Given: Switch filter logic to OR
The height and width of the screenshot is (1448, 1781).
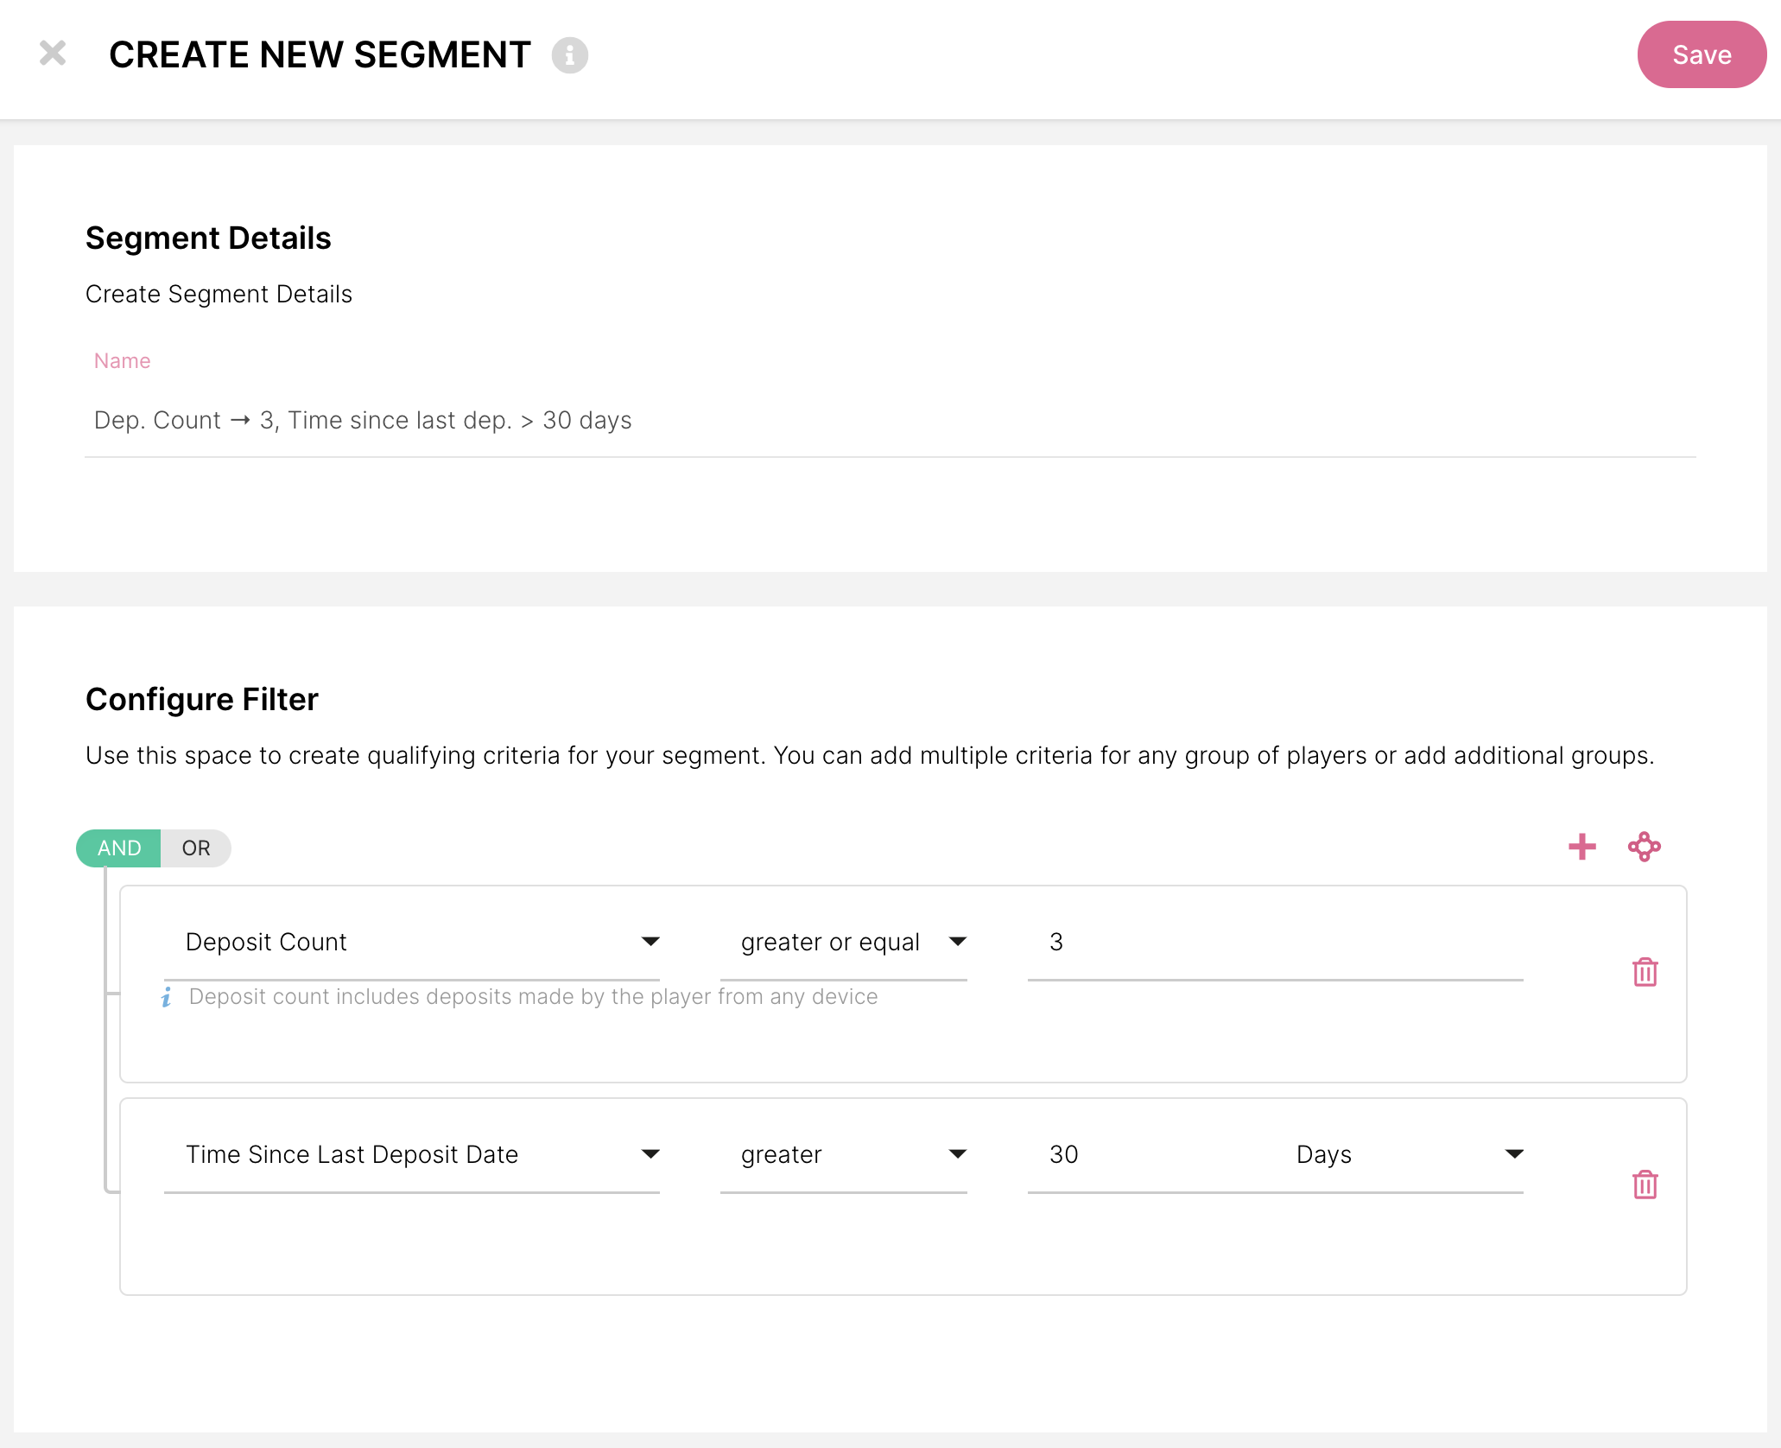Looking at the screenshot, I should 196,848.
